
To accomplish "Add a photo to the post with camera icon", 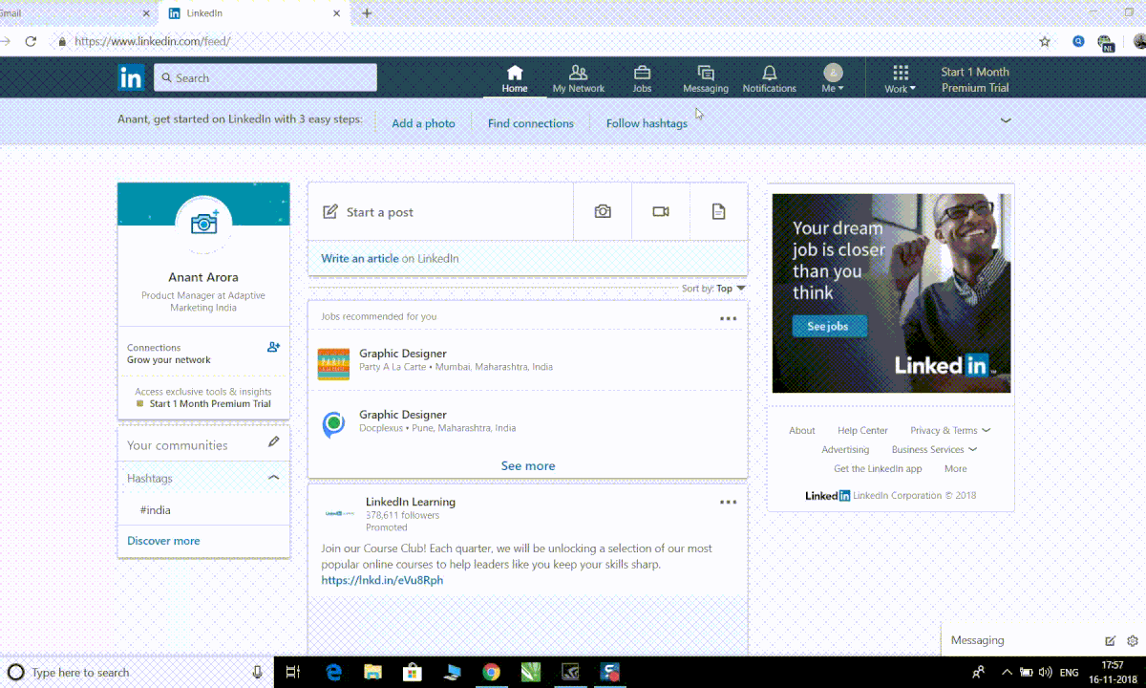I will pos(603,211).
